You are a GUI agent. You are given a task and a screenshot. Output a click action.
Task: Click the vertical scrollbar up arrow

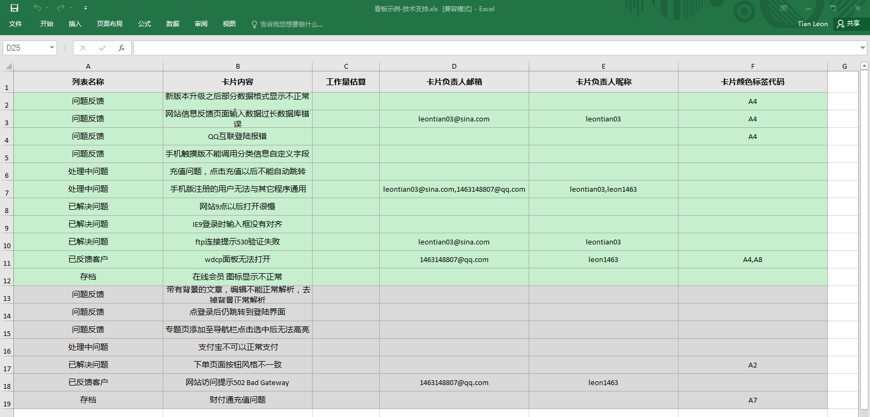864,66
